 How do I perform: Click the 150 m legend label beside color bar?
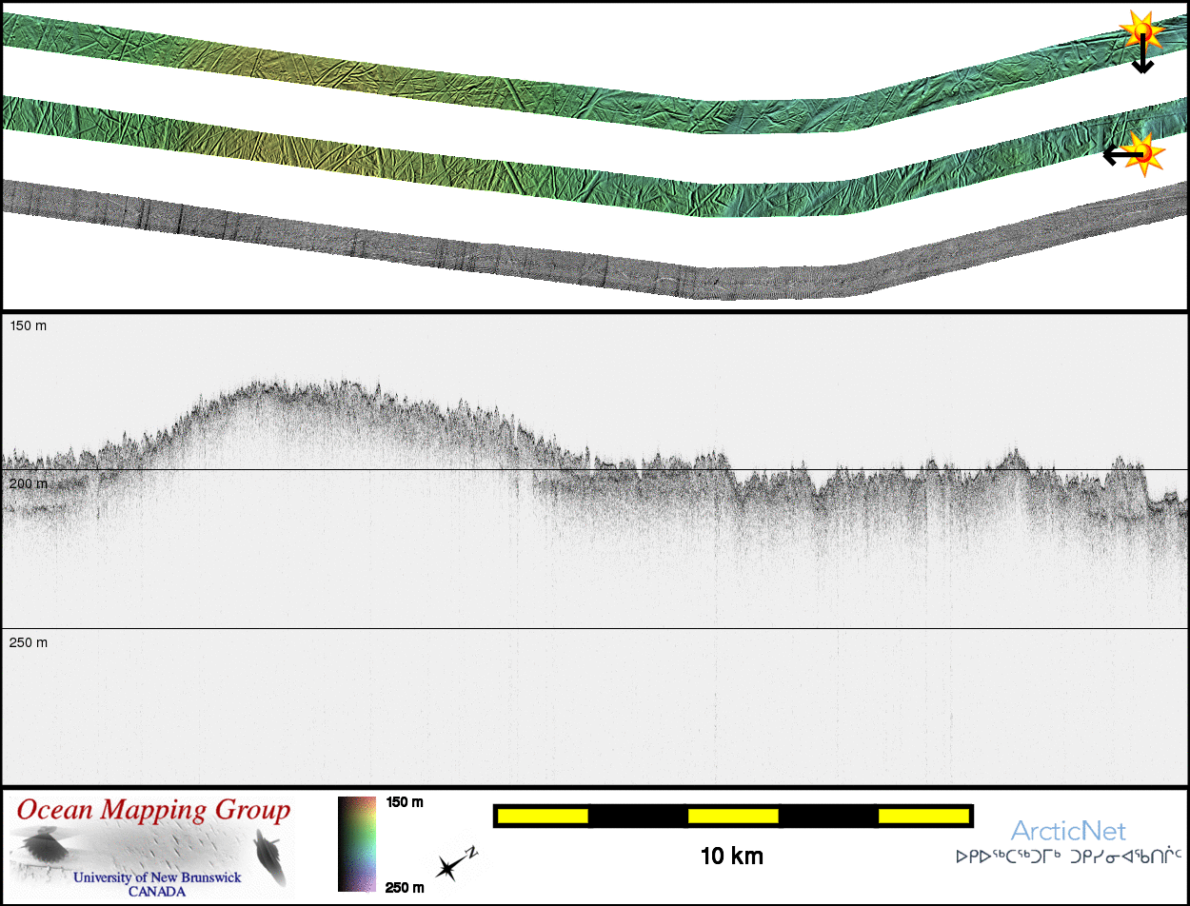coord(405,802)
